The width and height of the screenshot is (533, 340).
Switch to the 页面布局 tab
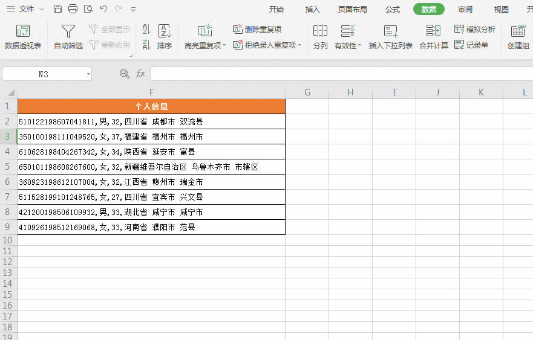click(x=353, y=10)
